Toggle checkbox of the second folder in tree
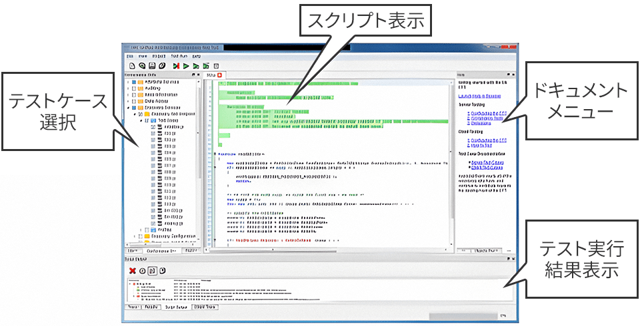The height and width of the screenshot is (326, 640). click(133, 88)
